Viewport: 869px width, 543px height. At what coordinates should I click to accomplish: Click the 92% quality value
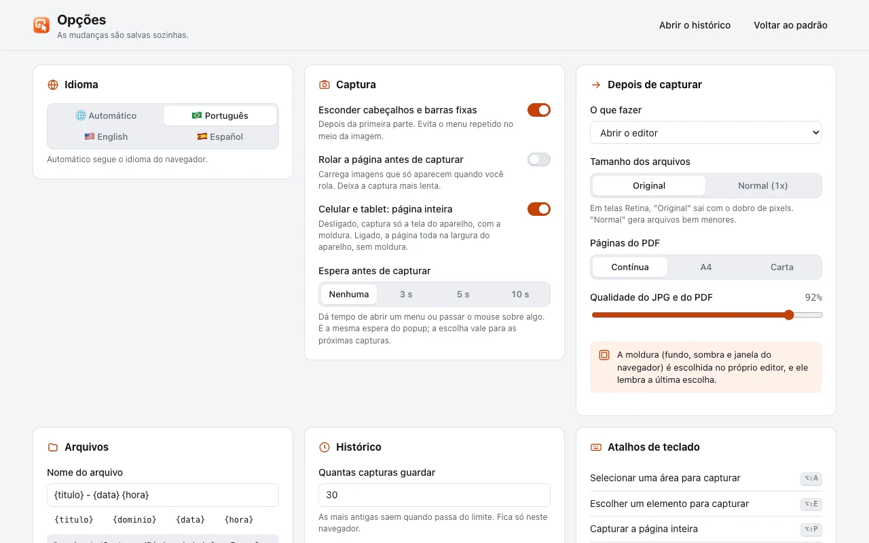tap(813, 297)
